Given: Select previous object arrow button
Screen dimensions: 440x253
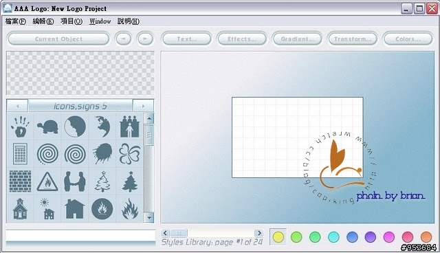Looking at the screenshot, I should point(123,38).
